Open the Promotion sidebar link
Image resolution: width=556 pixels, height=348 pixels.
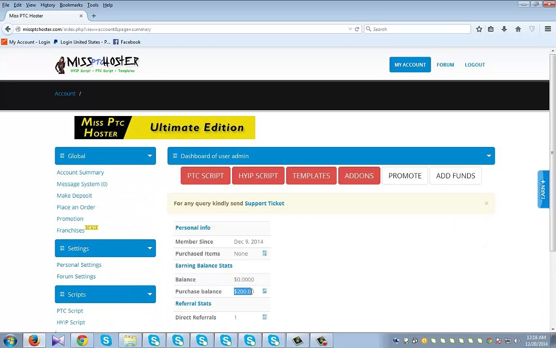coord(70,219)
